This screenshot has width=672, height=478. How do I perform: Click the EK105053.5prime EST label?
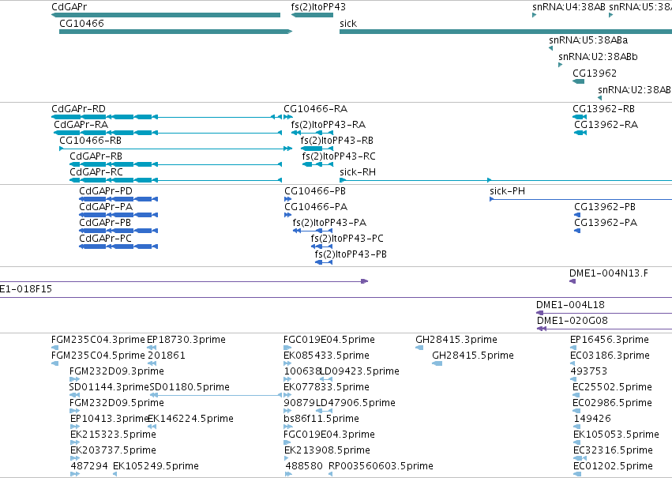(616, 435)
